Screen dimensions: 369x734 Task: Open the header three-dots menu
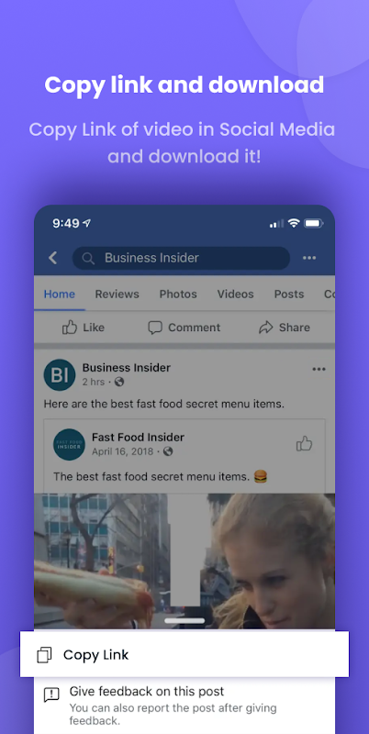click(x=309, y=258)
